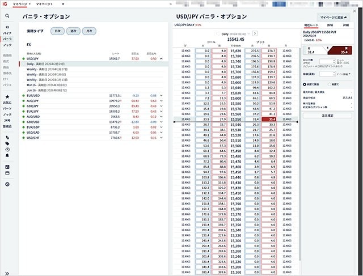Click the 注文確定 button

click(327, 116)
